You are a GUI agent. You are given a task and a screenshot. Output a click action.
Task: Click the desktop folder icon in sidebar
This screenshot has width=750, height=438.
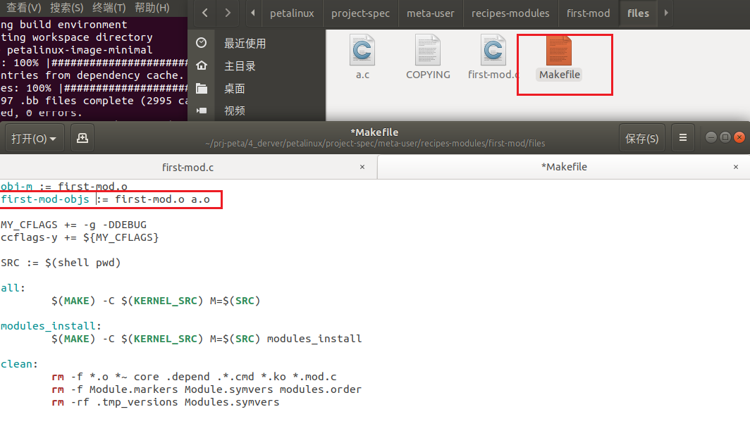[202, 88]
